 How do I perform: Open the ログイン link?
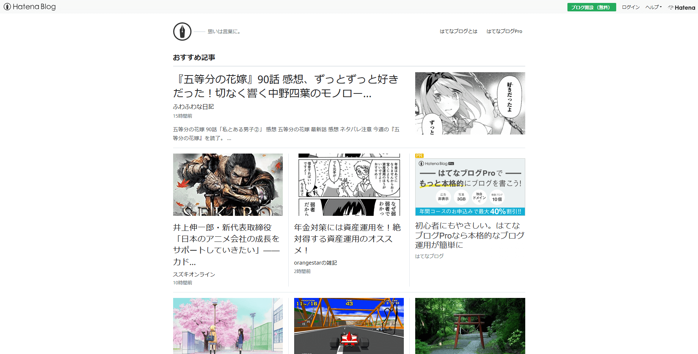click(x=631, y=7)
